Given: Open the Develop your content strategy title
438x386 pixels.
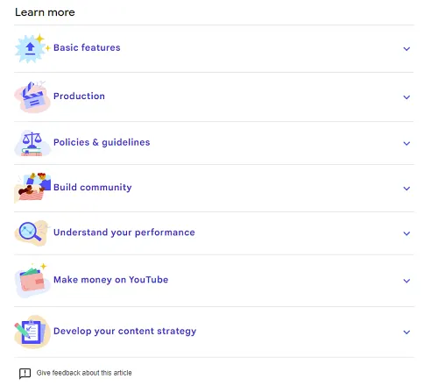Looking at the screenshot, I should (x=125, y=331).
